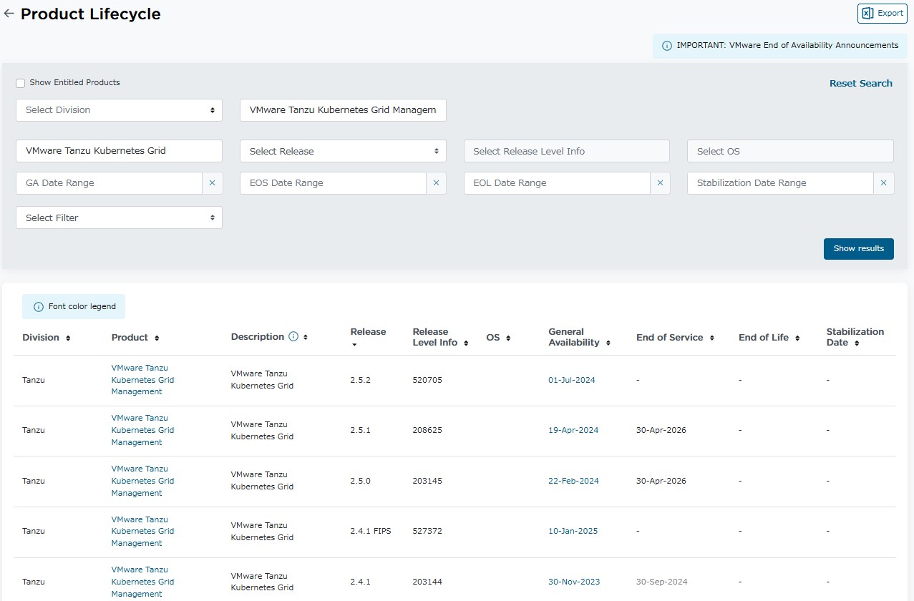Click the Stabilization Date Range input

(x=780, y=183)
